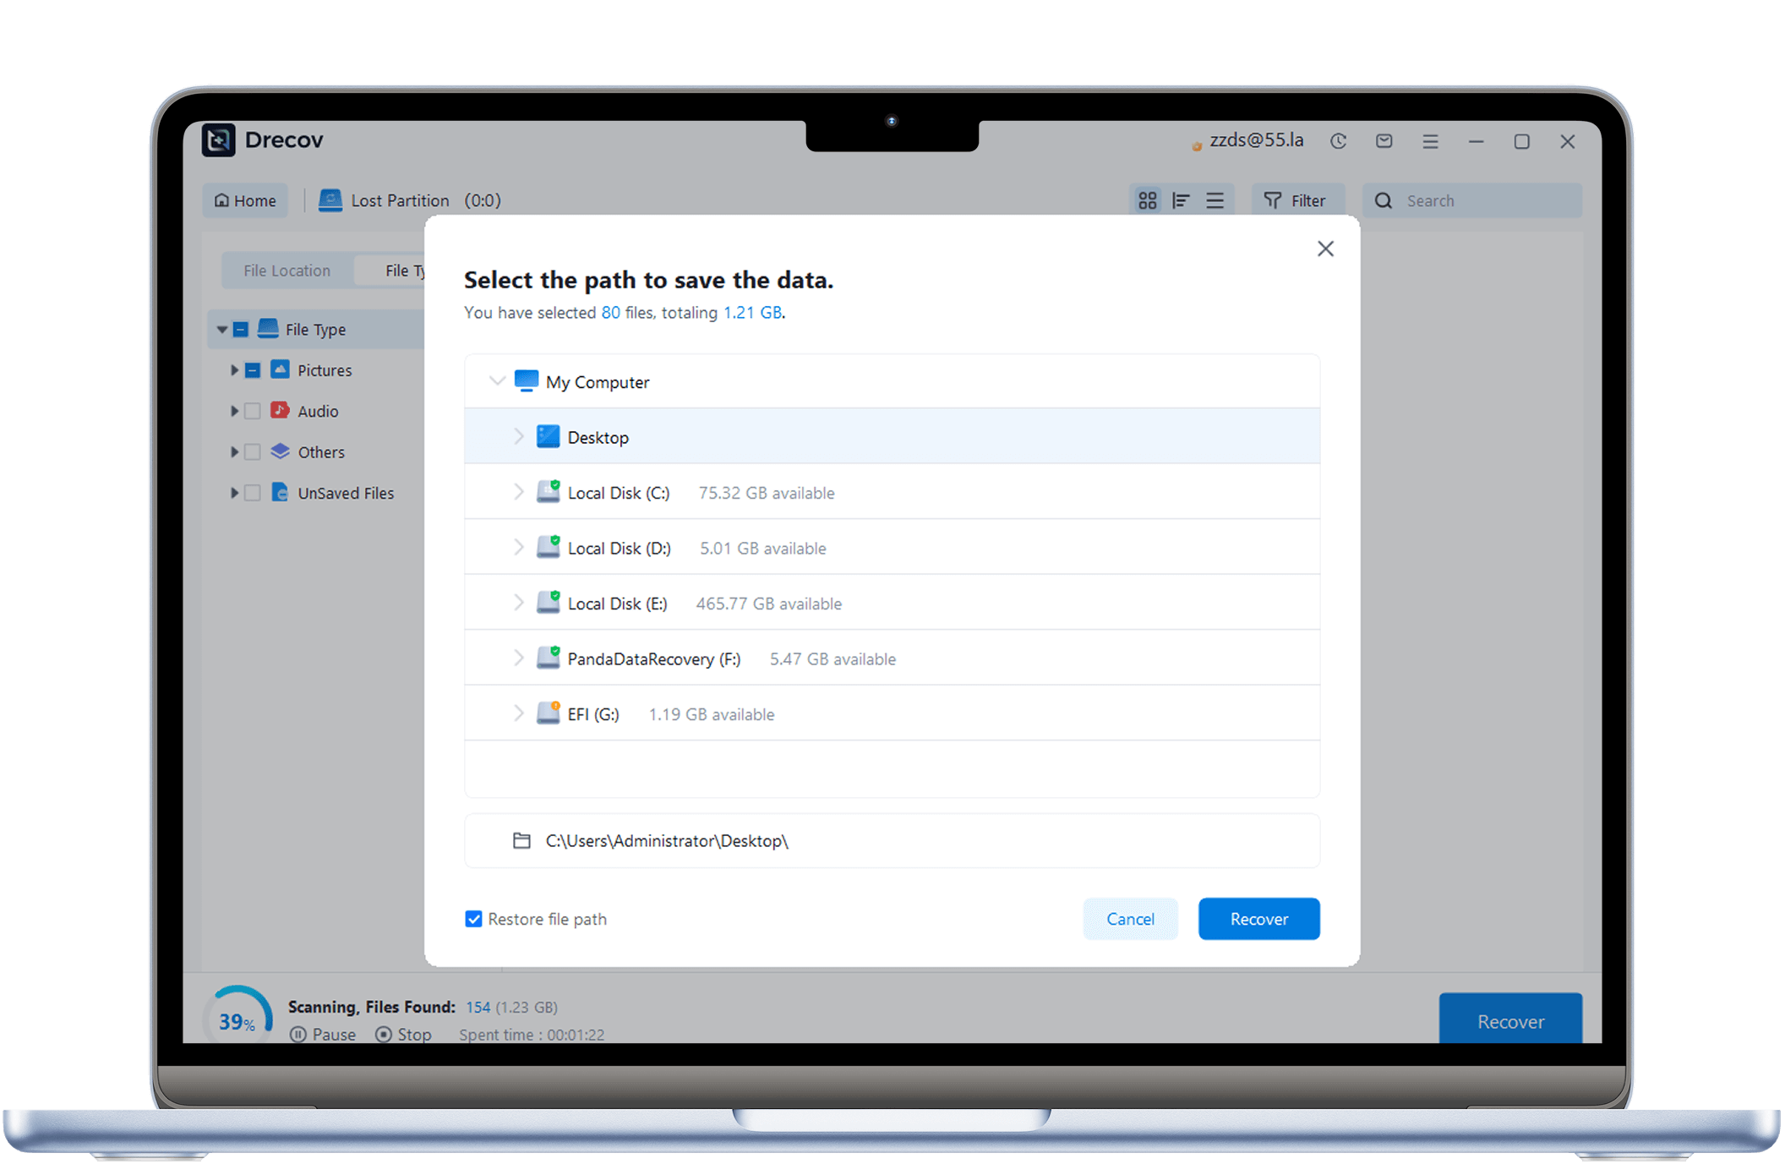This screenshot has height=1164, width=1785.
Task: Switch to grid thumbnail view
Action: 1147,200
